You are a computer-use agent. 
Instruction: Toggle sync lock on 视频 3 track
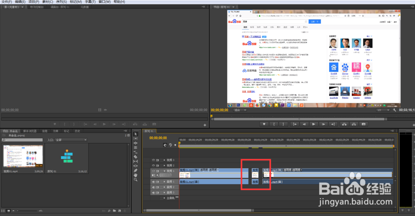(x=158, y=160)
